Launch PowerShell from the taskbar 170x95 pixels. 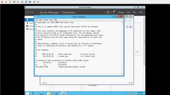pyautogui.click(x=41, y=93)
